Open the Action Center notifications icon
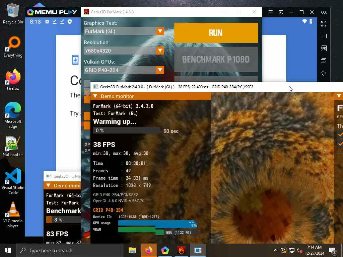The image size is (343, 257). (333, 251)
